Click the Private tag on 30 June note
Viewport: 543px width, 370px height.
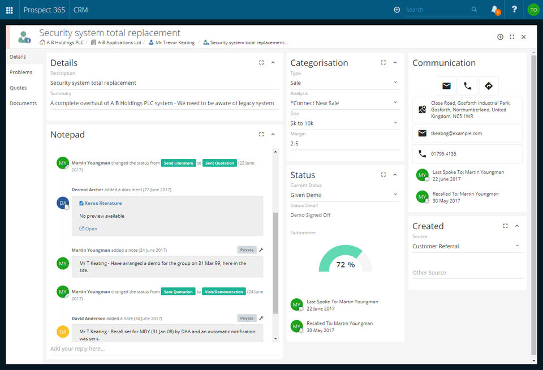[x=247, y=318]
